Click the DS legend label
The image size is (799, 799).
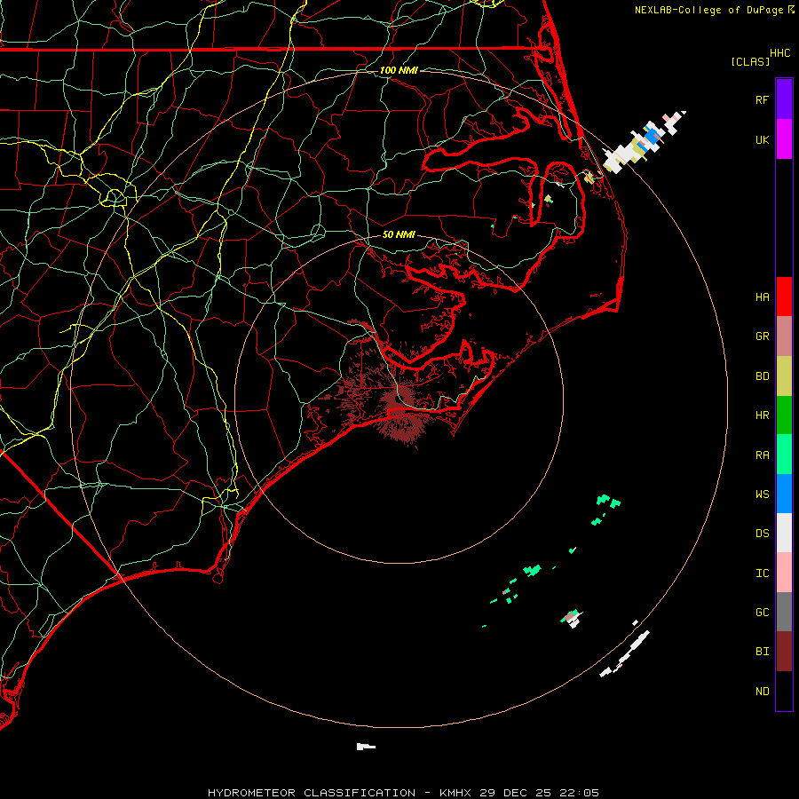(x=762, y=534)
